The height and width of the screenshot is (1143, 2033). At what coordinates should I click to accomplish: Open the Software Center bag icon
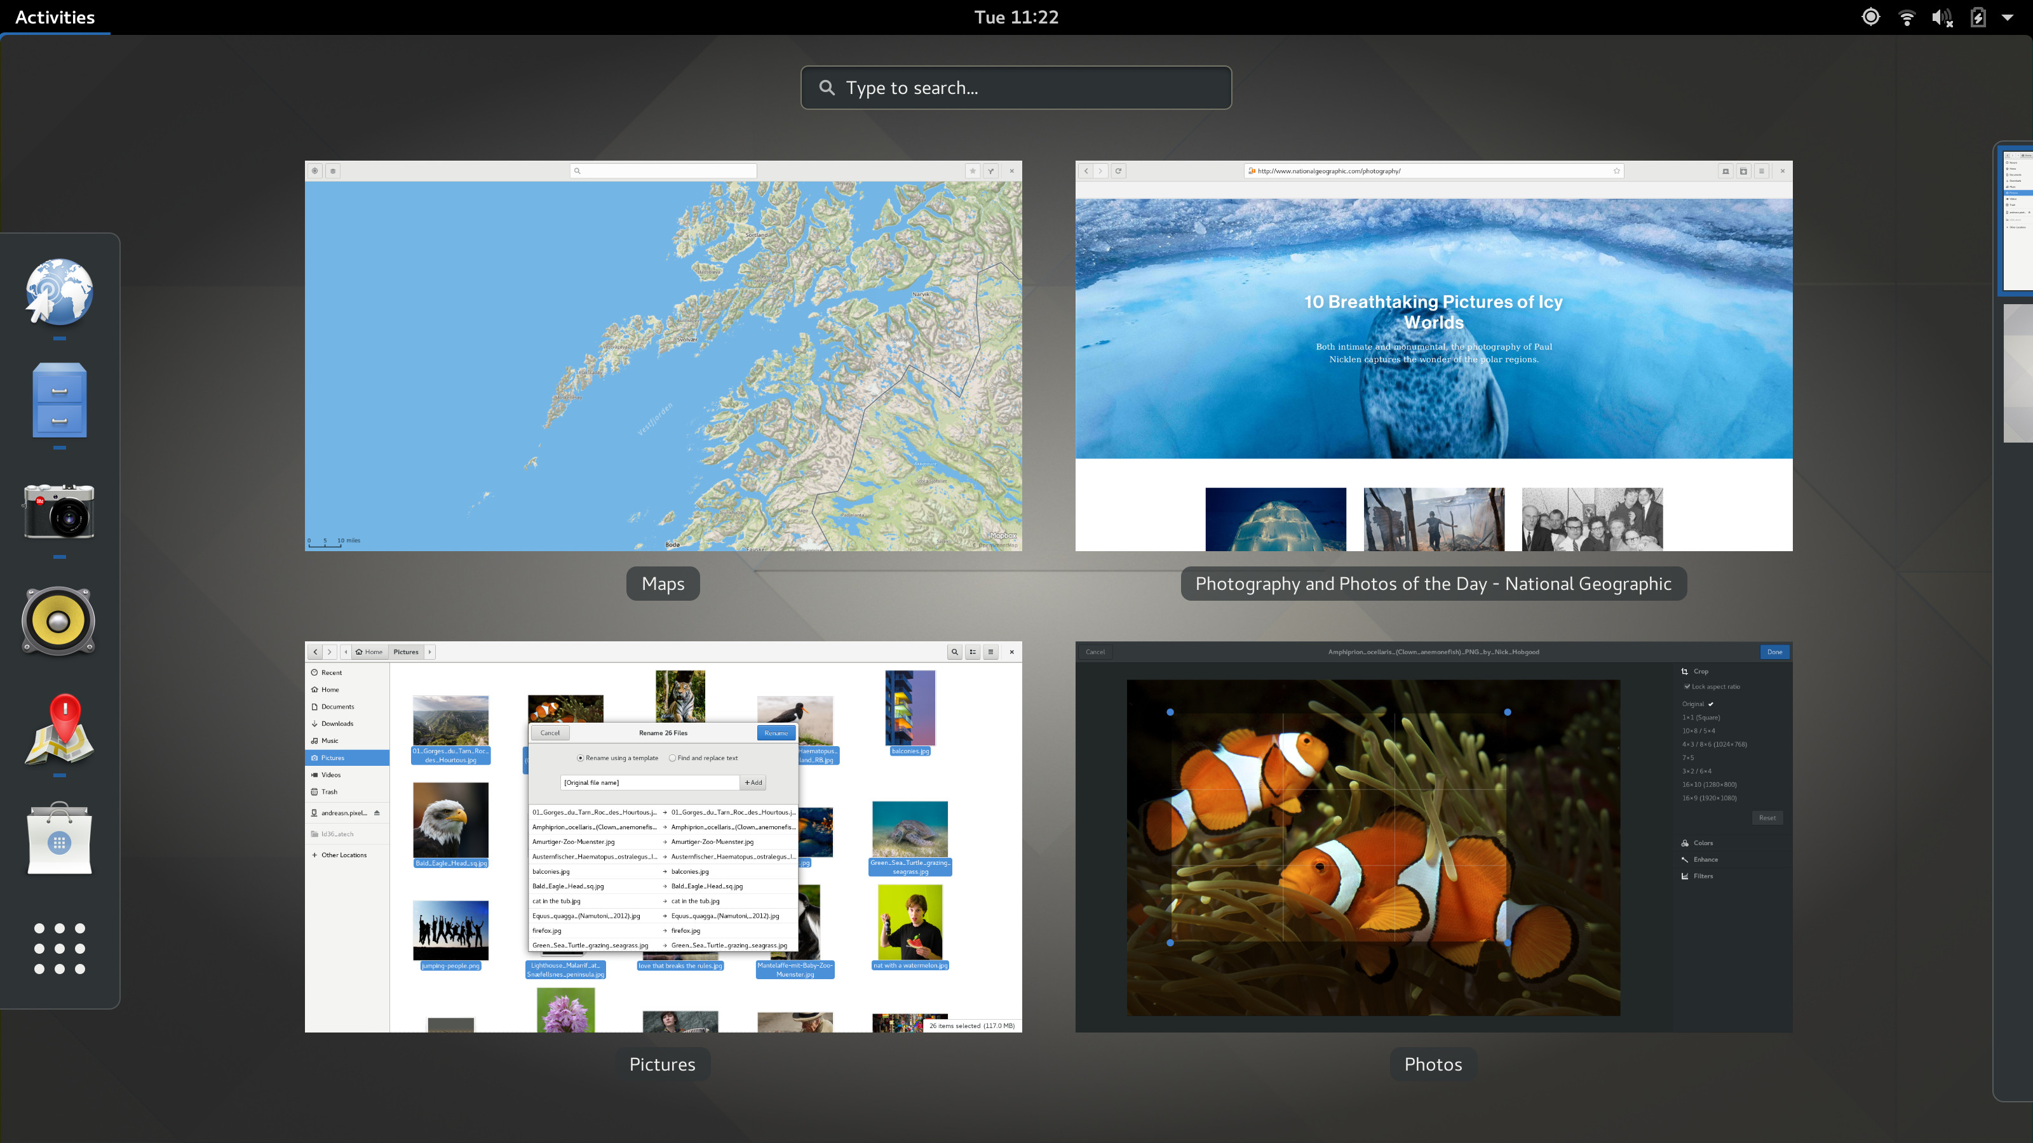58,840
